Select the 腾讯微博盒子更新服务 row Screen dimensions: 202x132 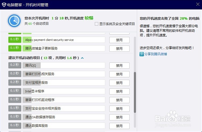[64, 48]
